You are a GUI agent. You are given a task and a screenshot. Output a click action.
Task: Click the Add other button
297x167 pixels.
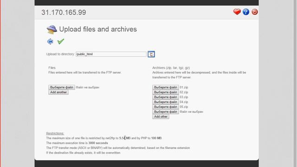point(161,116)
